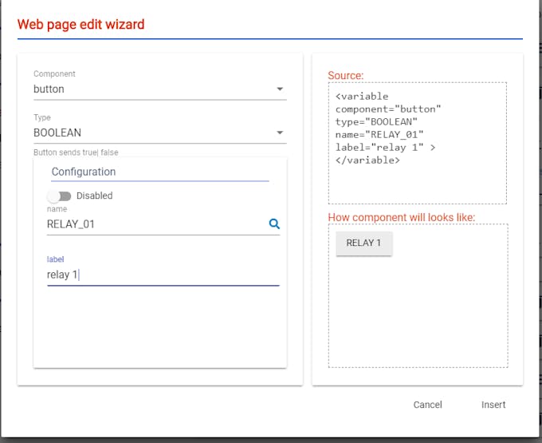Screen dimensions: 542x443
Task: Click the How component will looks like heading
Action: (x=402, y=217)
